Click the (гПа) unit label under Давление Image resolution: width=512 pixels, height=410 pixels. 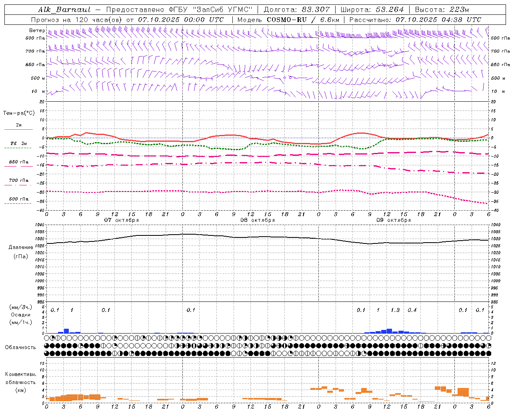(x=21, y=256)
